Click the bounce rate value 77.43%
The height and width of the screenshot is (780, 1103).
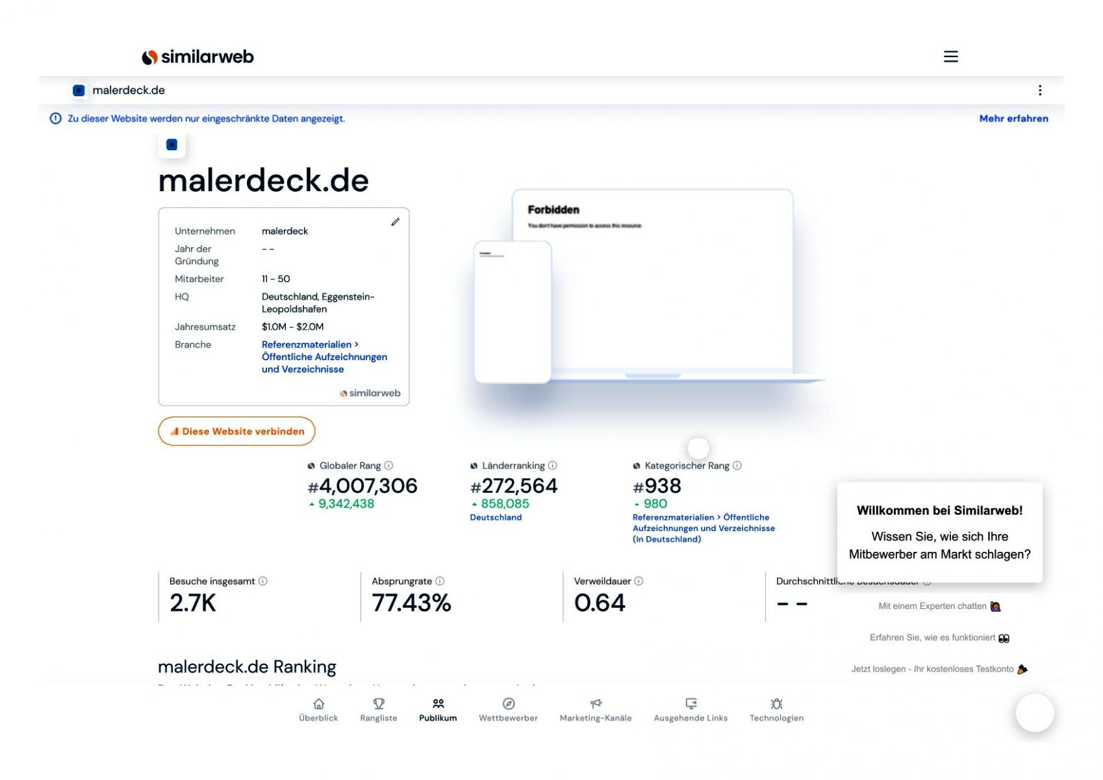411,603
